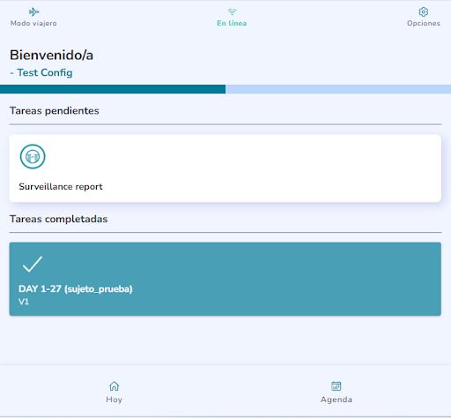Select the Modo viajero label
This screenshot has height=418, width=451.
point(33,23)
